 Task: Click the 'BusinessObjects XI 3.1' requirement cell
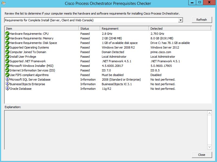tap(117, 84)
